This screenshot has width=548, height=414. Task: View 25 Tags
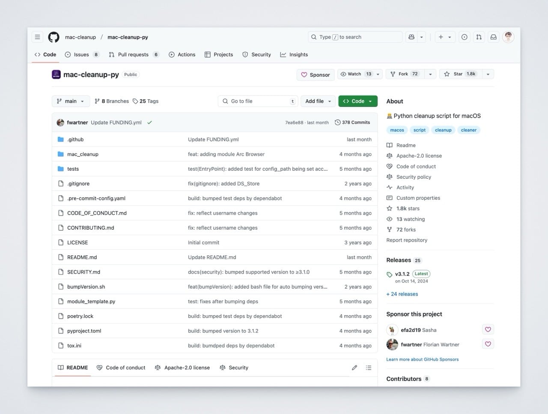click(x=146, y=101)
